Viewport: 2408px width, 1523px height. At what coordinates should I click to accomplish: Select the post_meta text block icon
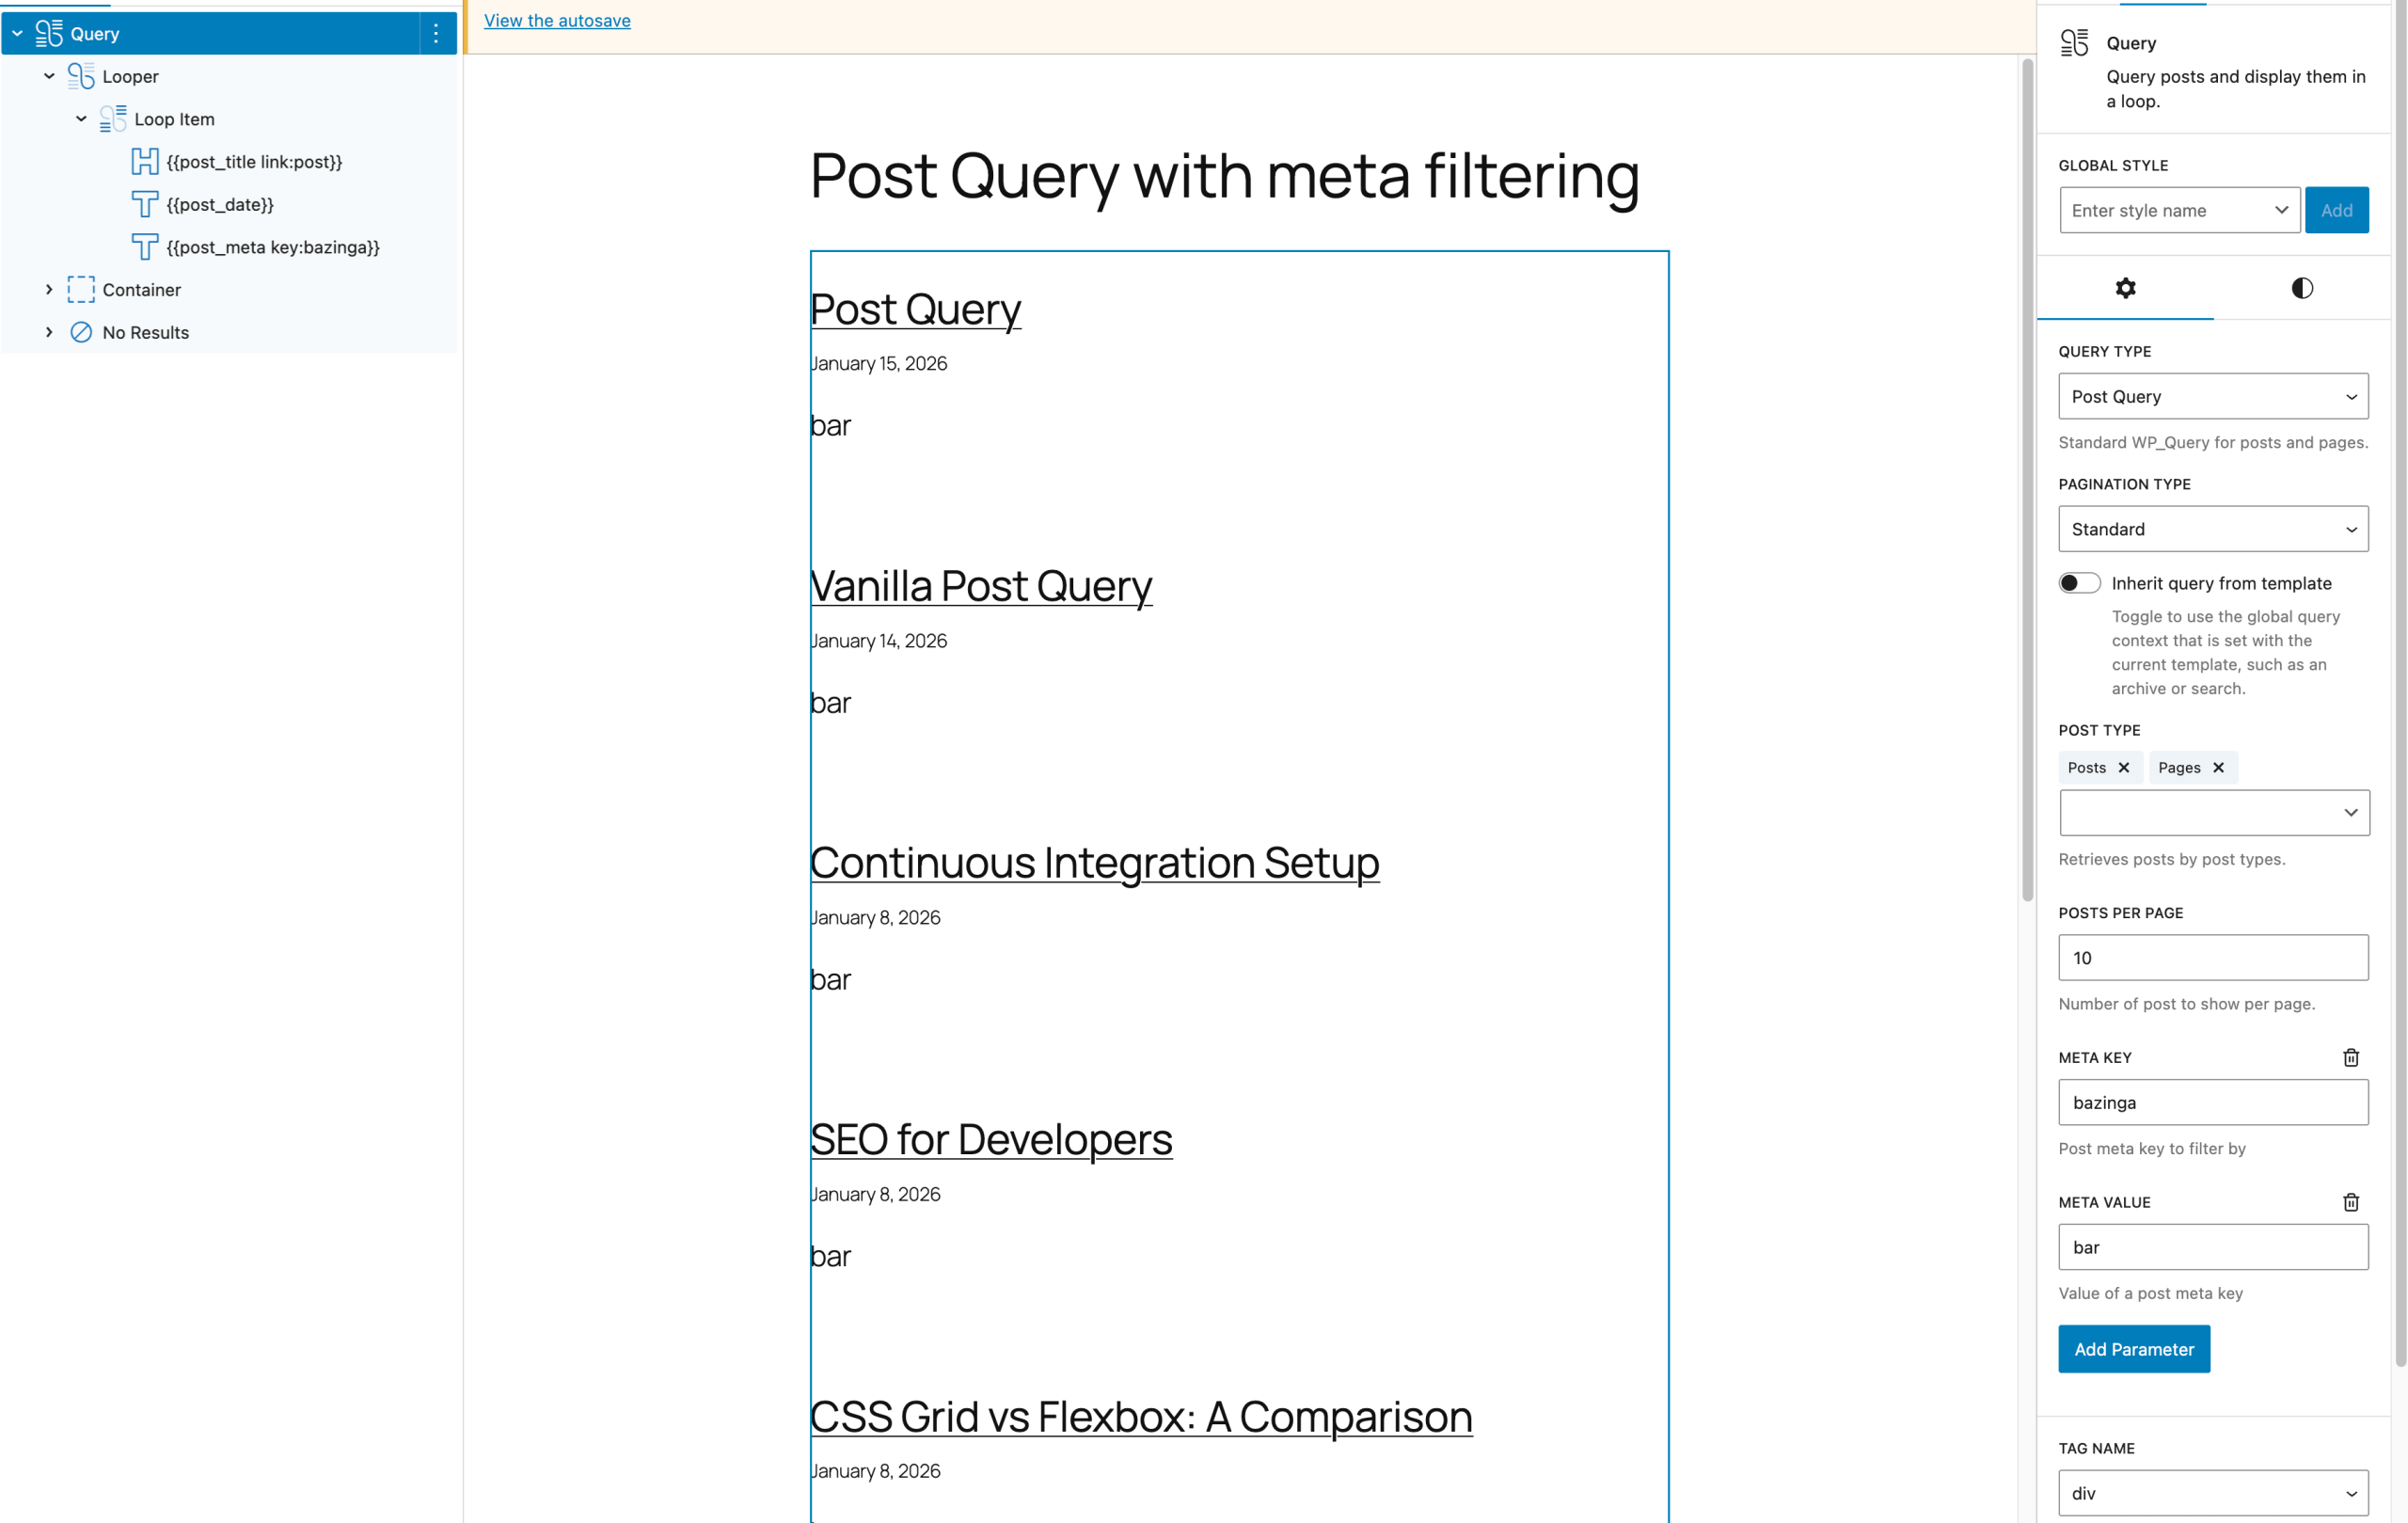point(145,247)
